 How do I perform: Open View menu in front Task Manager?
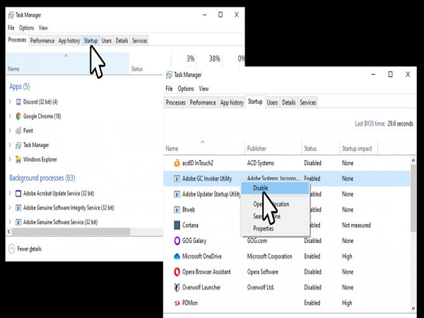coord(204,89)
